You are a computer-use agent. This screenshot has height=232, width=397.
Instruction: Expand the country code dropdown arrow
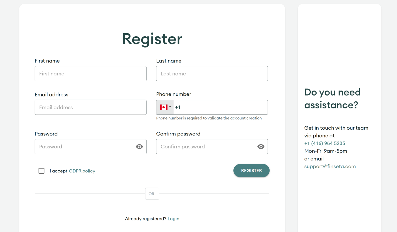pyautogui.click(x=170, y=107)
